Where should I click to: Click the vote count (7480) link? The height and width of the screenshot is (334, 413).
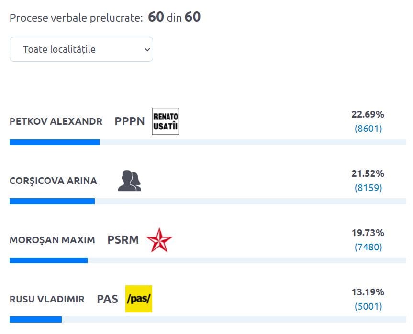tap(368, 247)
